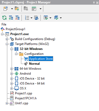The width and height of the screenshot is (99, 111).
Task: Select Project1.exe in the tree
Action: coord(19,34)
